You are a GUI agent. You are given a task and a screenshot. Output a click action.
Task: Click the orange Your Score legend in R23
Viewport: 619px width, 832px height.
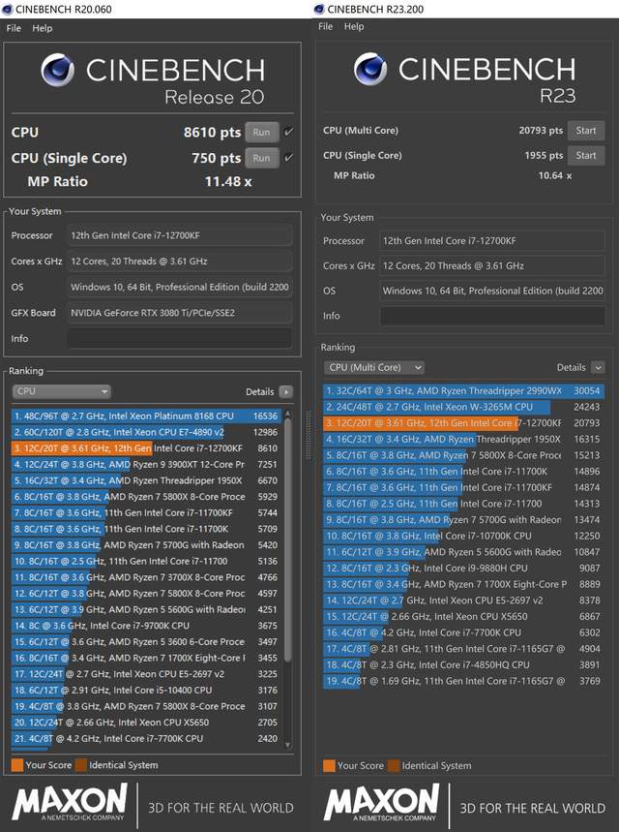[x=328, y=765]
